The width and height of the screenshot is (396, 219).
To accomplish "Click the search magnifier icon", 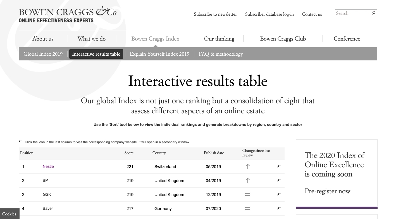I will click(374, 13).
